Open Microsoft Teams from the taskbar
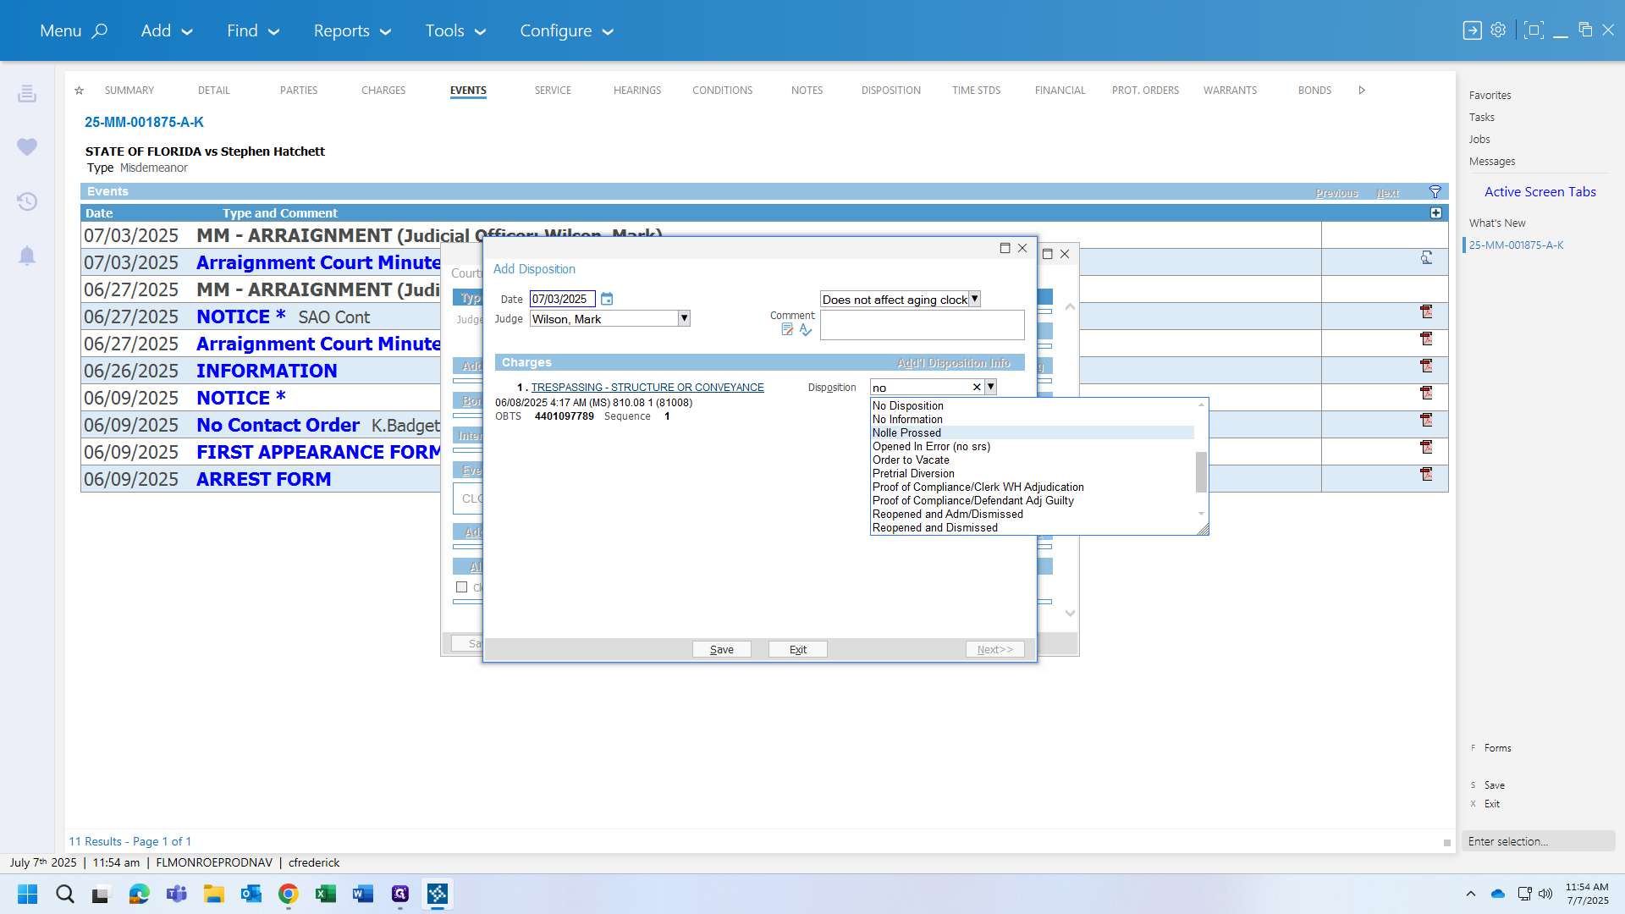 tap(177, 894)
